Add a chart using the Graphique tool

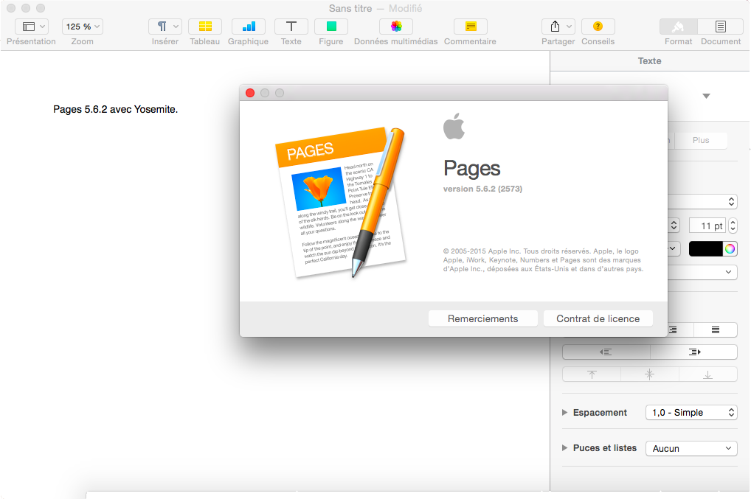coord(248,27)
